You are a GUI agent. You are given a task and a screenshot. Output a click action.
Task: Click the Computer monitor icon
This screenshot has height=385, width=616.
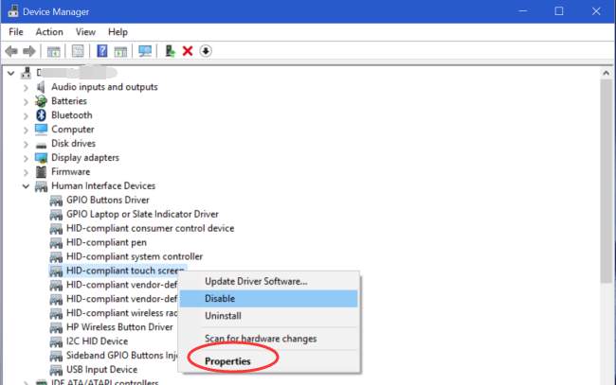click(41, 130)
